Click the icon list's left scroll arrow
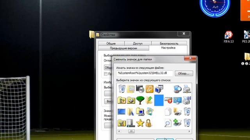 coord(119,131)
